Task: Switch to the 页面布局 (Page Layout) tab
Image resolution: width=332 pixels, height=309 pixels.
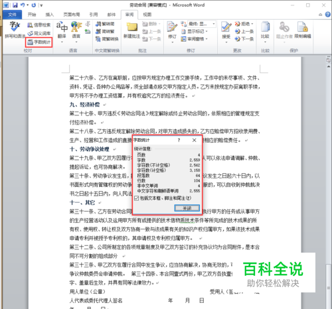Action: 72,15
